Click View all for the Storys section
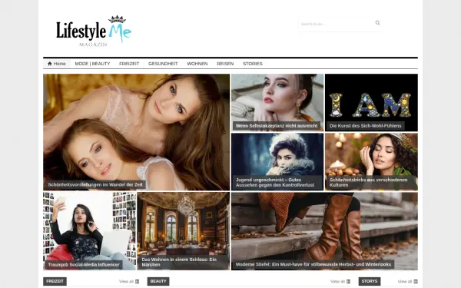 [x=405, y=282]
